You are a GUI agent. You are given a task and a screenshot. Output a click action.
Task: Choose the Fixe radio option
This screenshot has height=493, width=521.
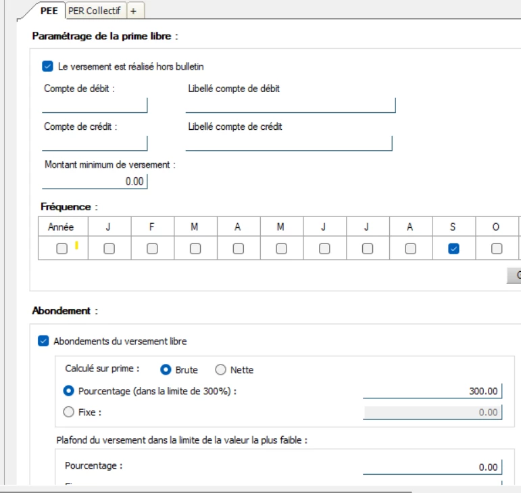(68, 412)
